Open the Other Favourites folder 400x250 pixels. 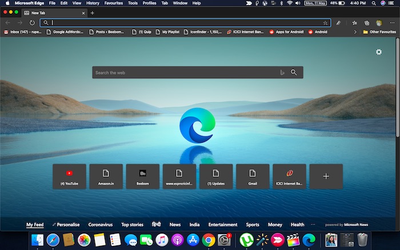379,32
